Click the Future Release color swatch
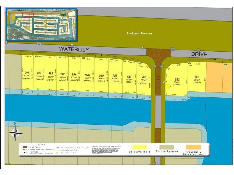Image resolution: width=234 pixels, height=175 pixels. [x=167, y=147]
